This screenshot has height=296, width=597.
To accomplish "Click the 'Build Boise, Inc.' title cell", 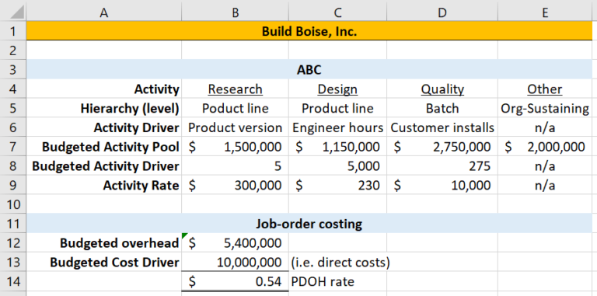I will pyautogui.click(x=309, y=31).
